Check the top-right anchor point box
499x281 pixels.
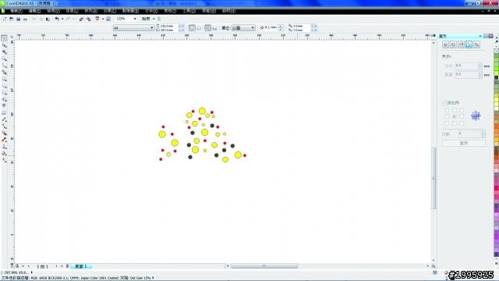[462, 110]
